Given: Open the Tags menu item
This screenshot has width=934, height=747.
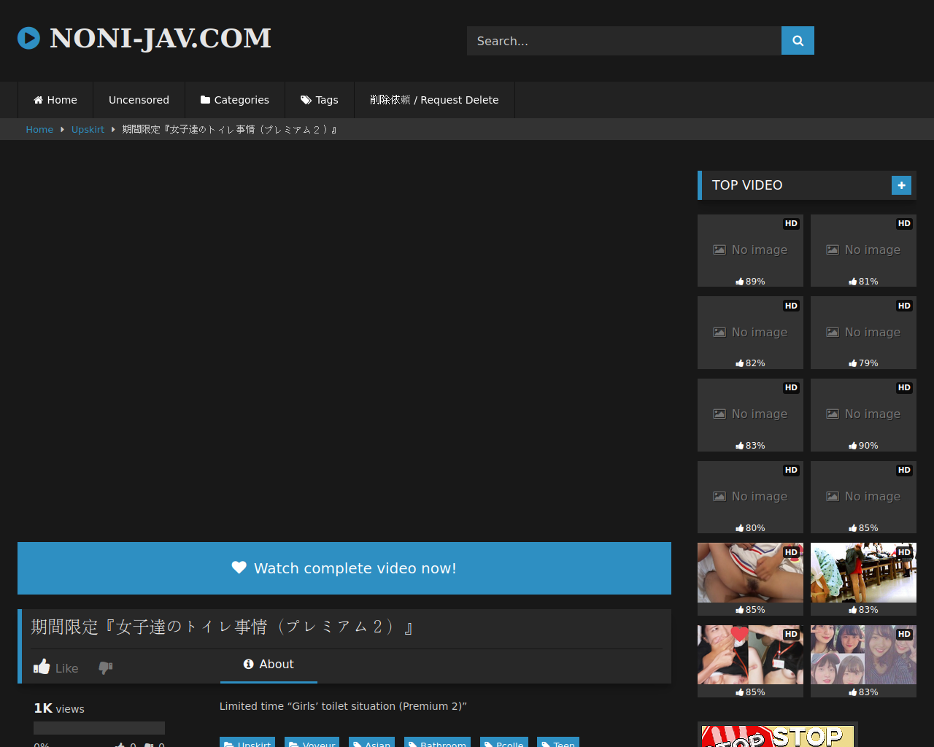Looking at the screenshot, I should coord(320,100).
